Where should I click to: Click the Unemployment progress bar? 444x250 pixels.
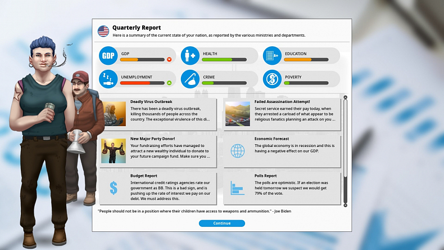pos(142,83)
